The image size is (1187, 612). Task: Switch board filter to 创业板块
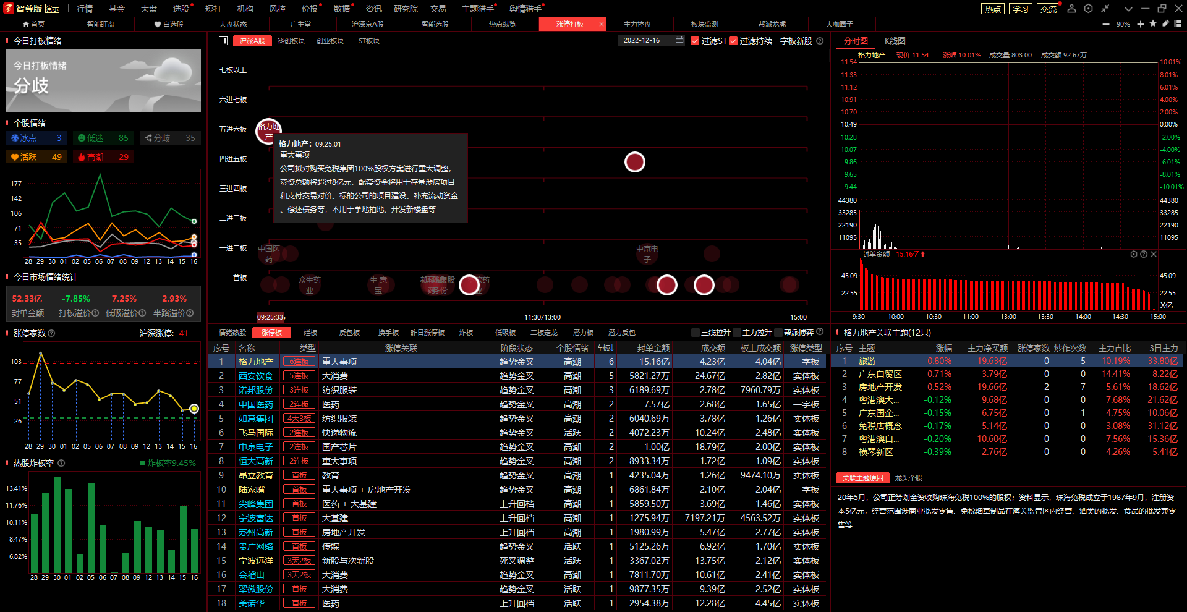pyautogui.click(x=330, y=41)
